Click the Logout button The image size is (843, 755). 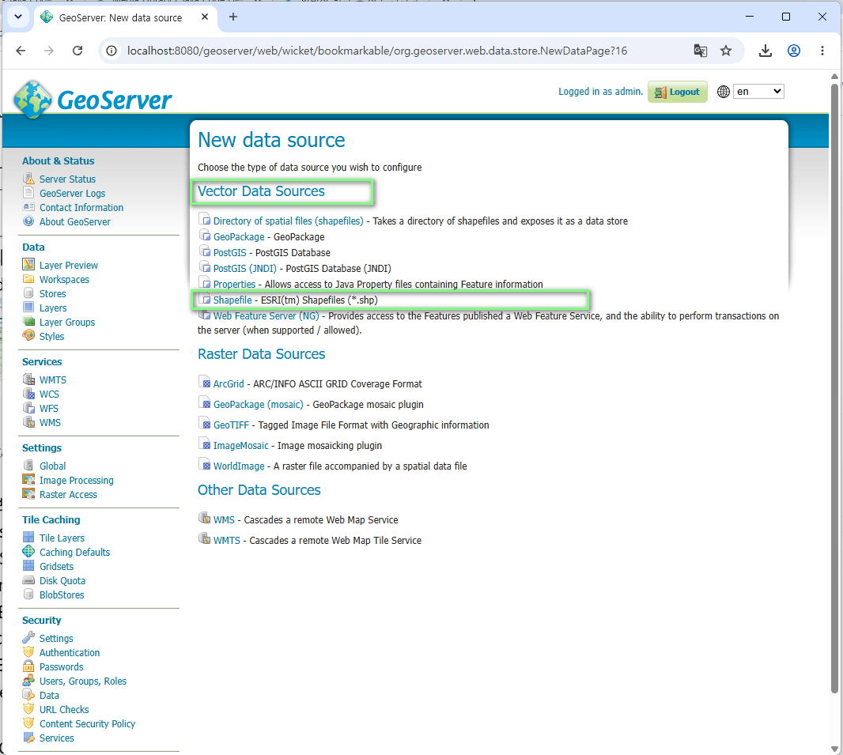pos(678,92)
